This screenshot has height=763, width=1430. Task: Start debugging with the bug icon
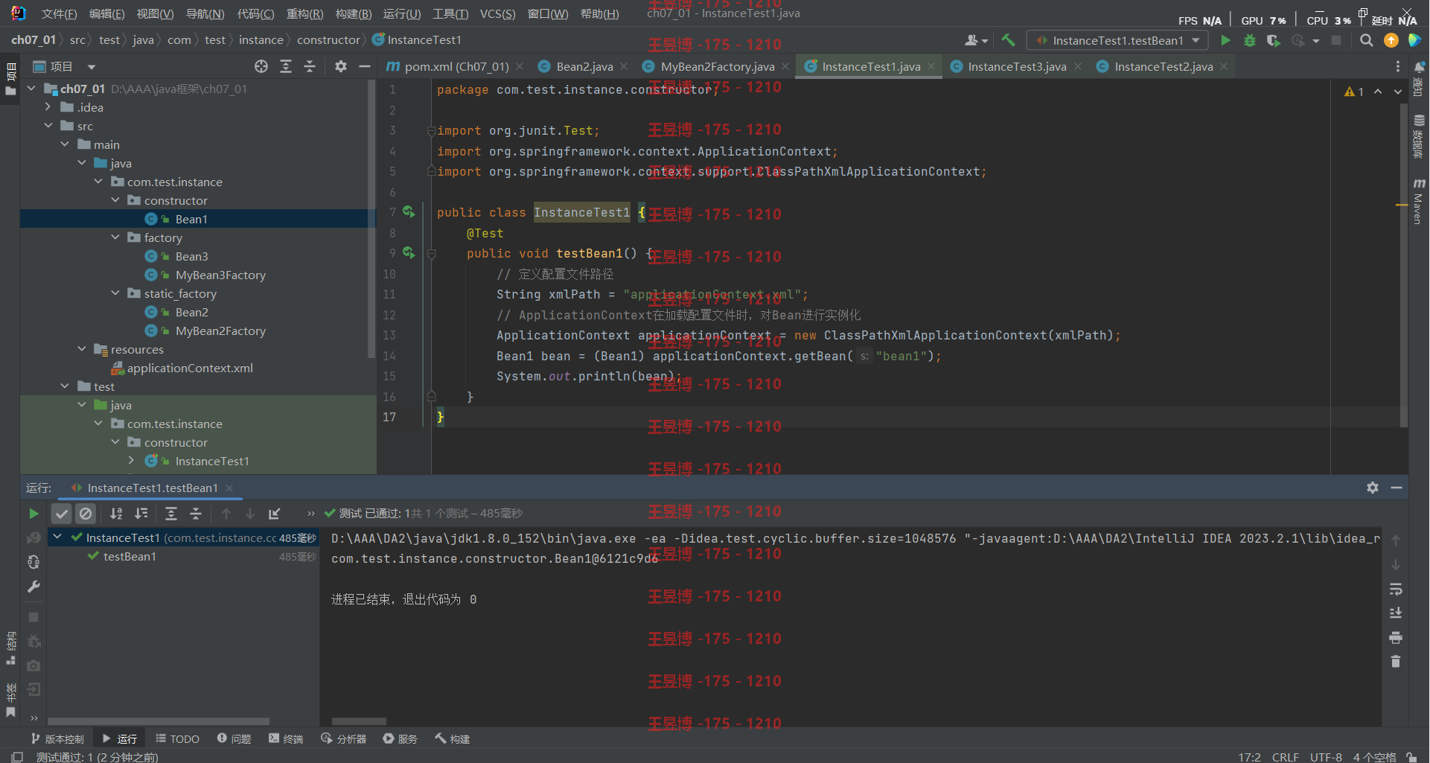tap(1250, 40)
